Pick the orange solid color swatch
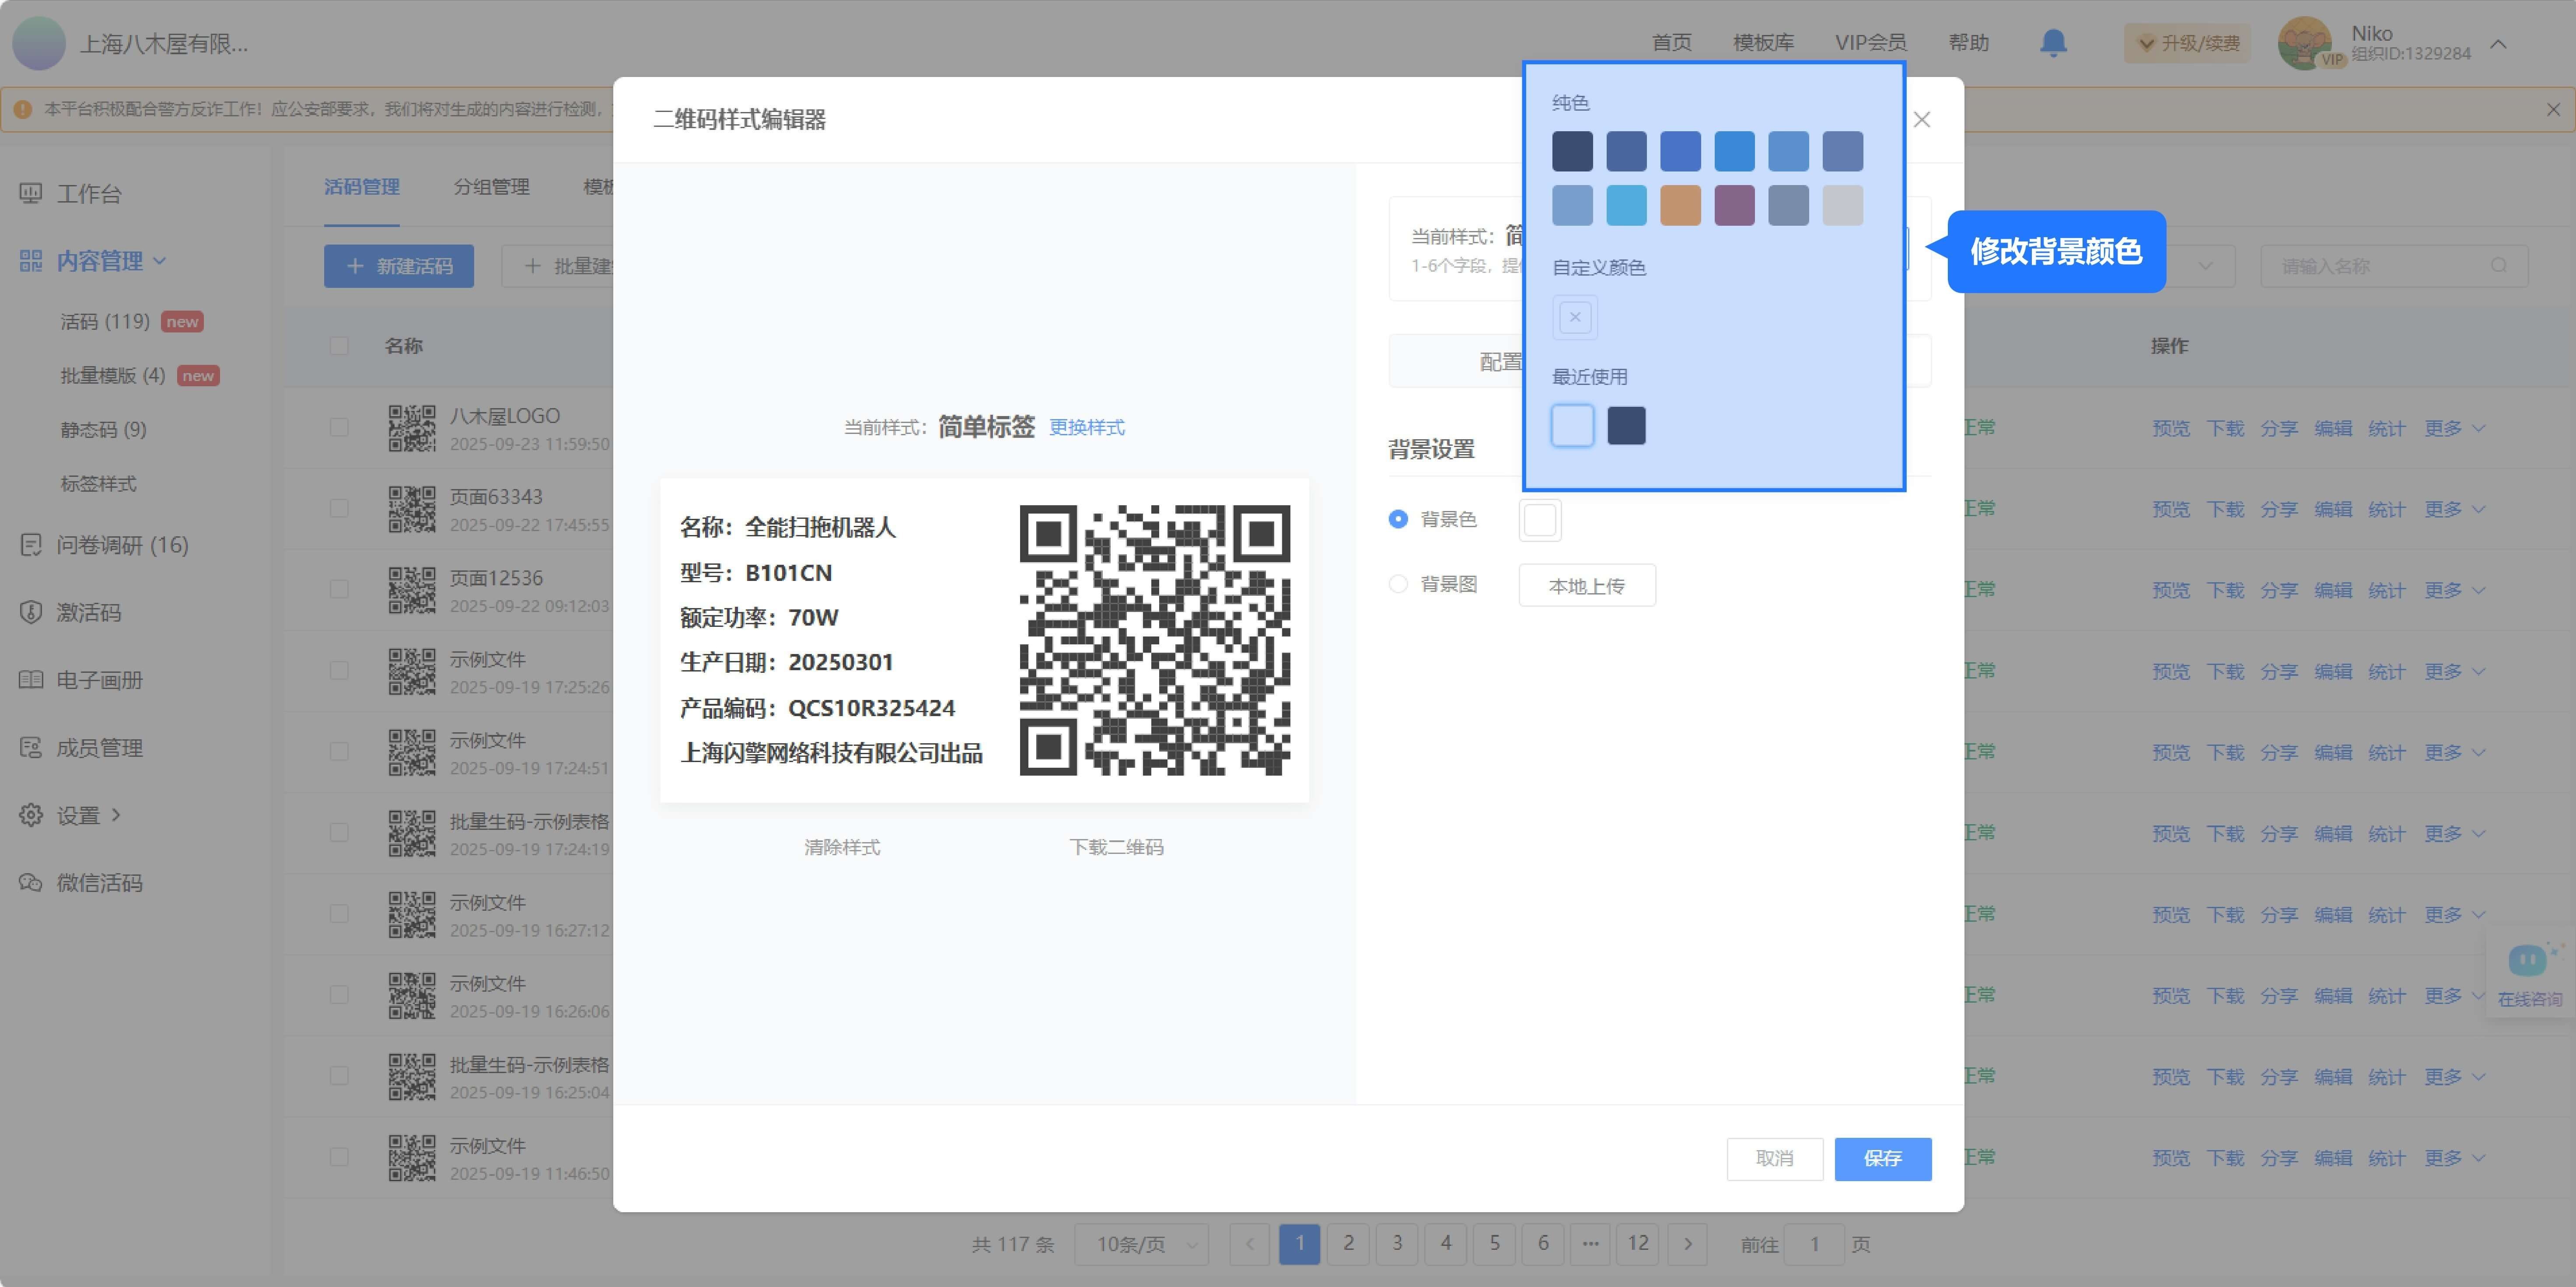Screen dimensions: 2576x1287 [1680, 205]
